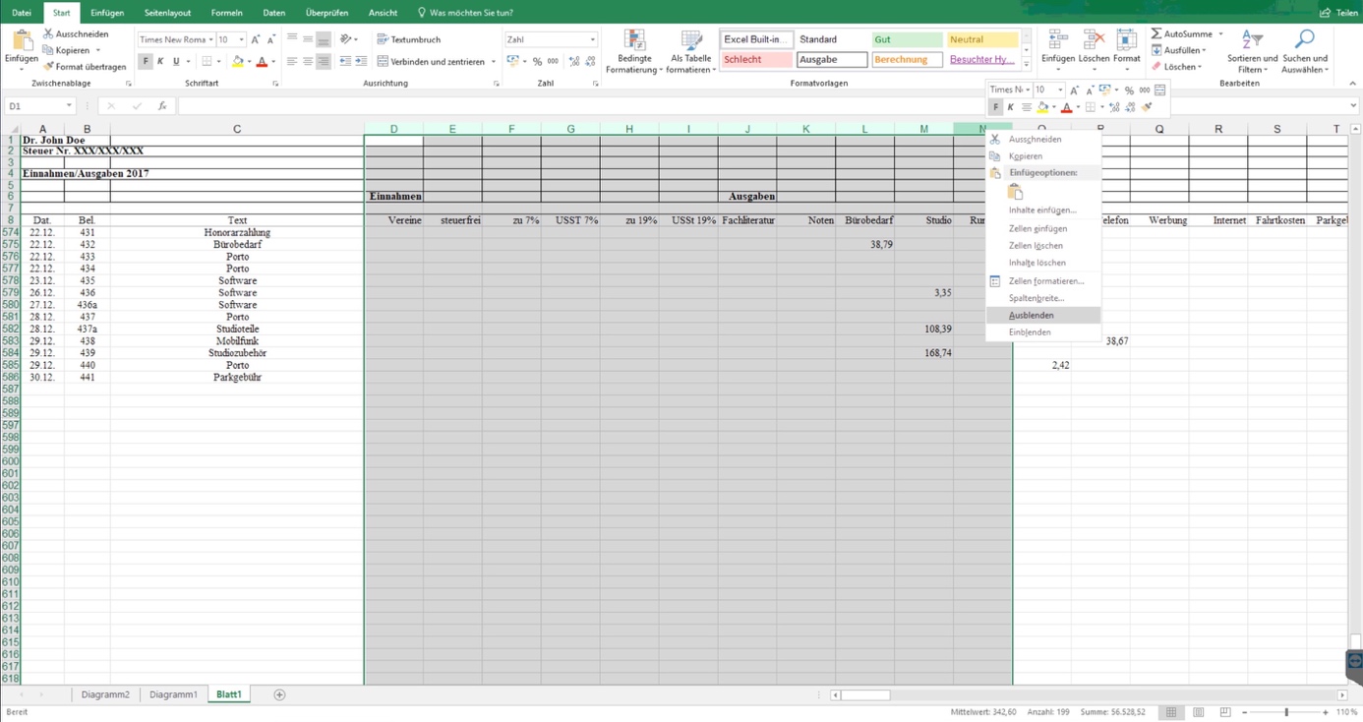Screen dimensions: 1363x722
Task: Toggle italic (K) in the ribbon Schriftart group
Action: (161, 61)
